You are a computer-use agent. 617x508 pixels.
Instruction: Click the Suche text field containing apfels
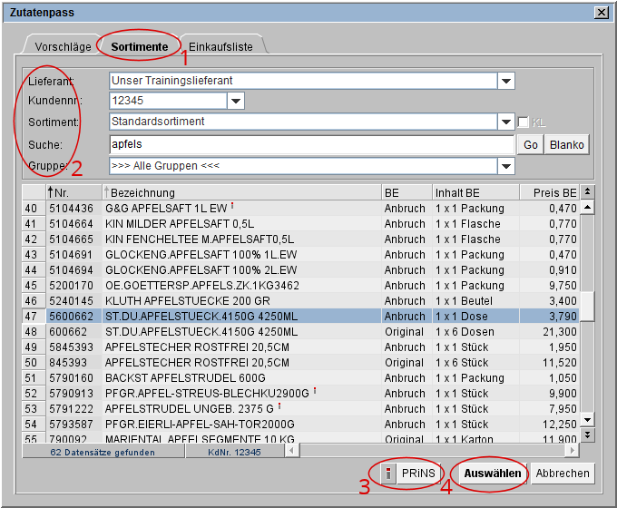point(311,144)
